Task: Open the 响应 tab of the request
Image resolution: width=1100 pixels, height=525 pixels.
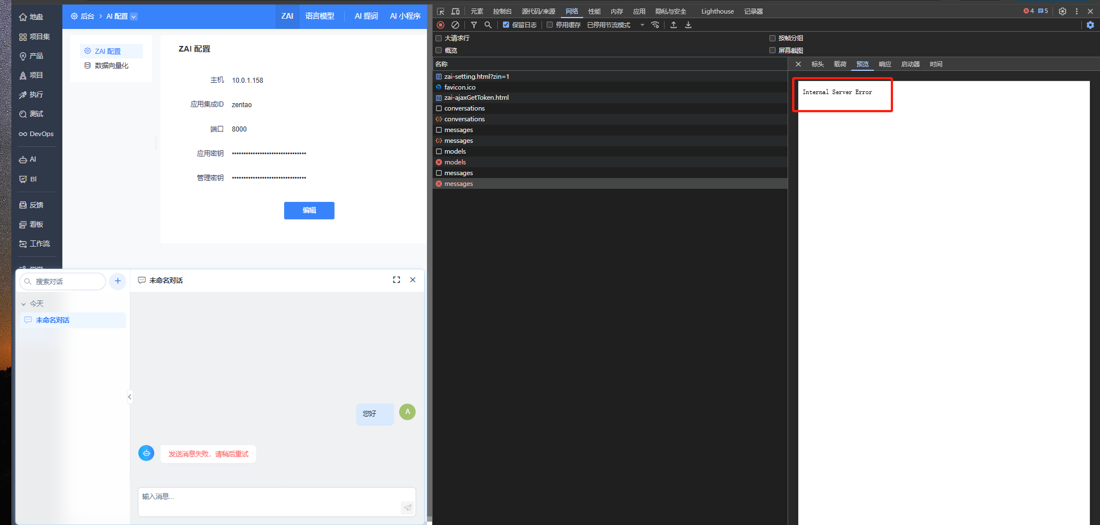Action: 885,64
